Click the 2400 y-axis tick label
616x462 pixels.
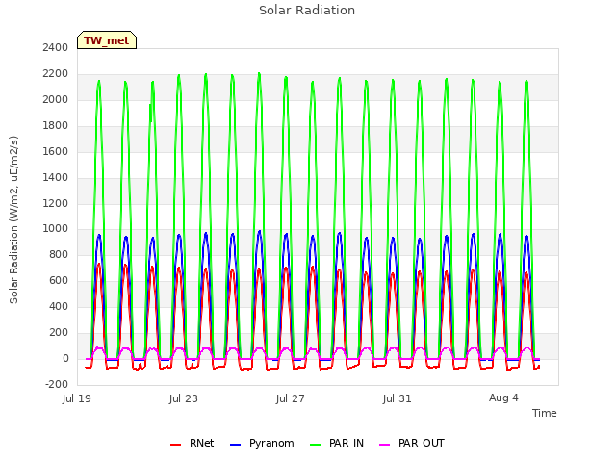56,47
